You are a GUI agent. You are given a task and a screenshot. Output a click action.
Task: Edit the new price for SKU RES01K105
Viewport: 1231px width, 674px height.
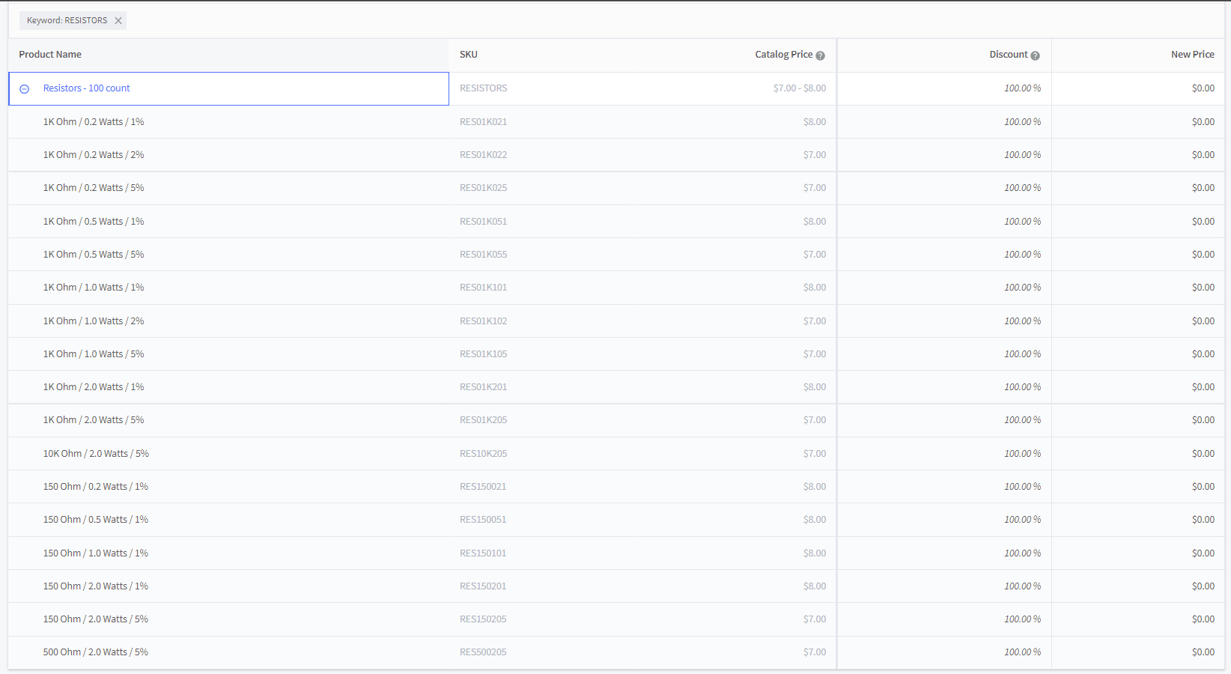tap(1138, 354)
